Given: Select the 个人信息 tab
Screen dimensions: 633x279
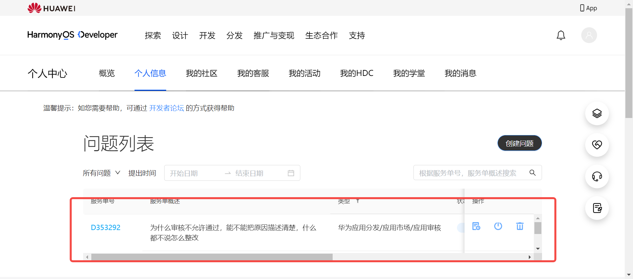Looking at the screenshot, I should 150,73.
